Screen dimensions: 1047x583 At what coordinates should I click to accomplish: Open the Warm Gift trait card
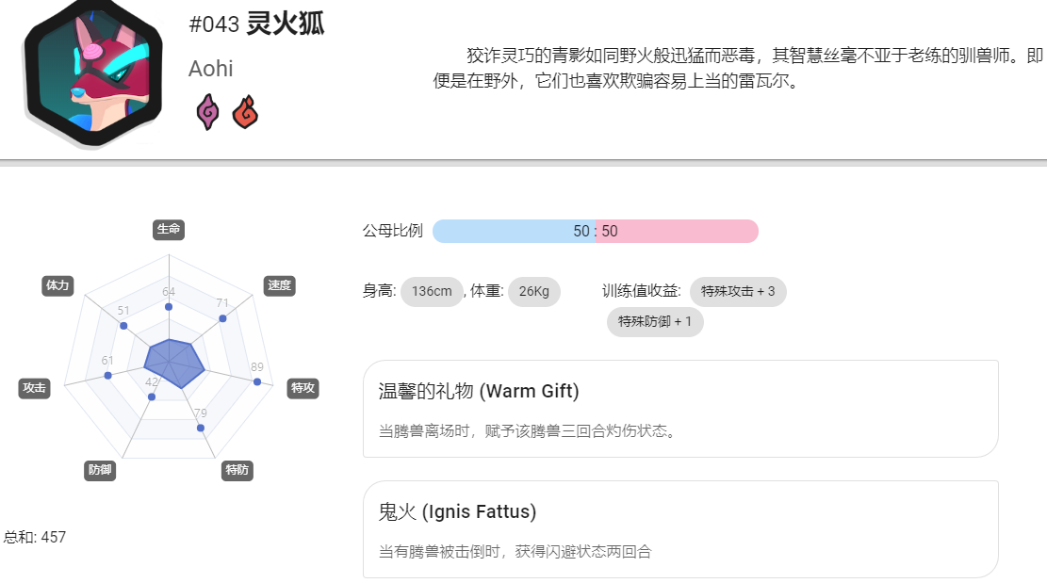[680, 409]
